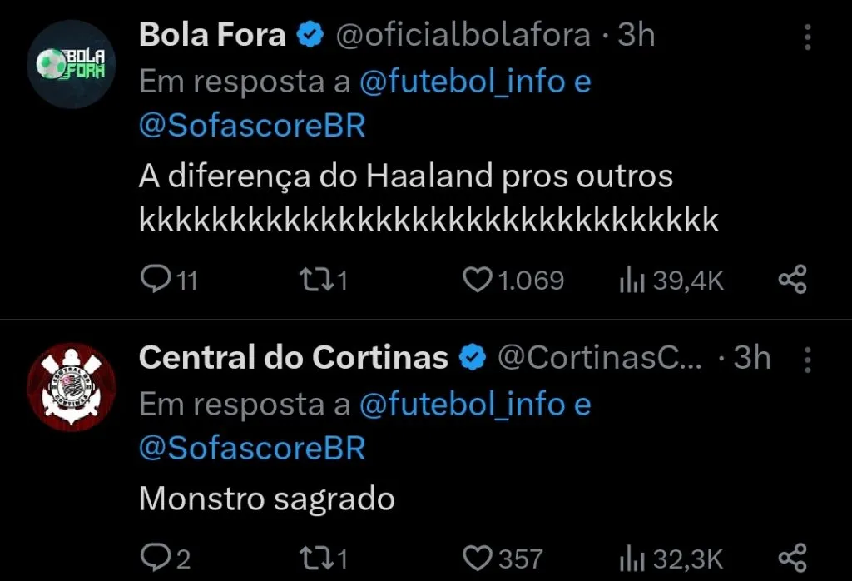Viewport: 852px width, 581px height.
Task: Open the reply icon on Bola Fora's tweet
Action: pyautogui.click(x=156, y=280)
